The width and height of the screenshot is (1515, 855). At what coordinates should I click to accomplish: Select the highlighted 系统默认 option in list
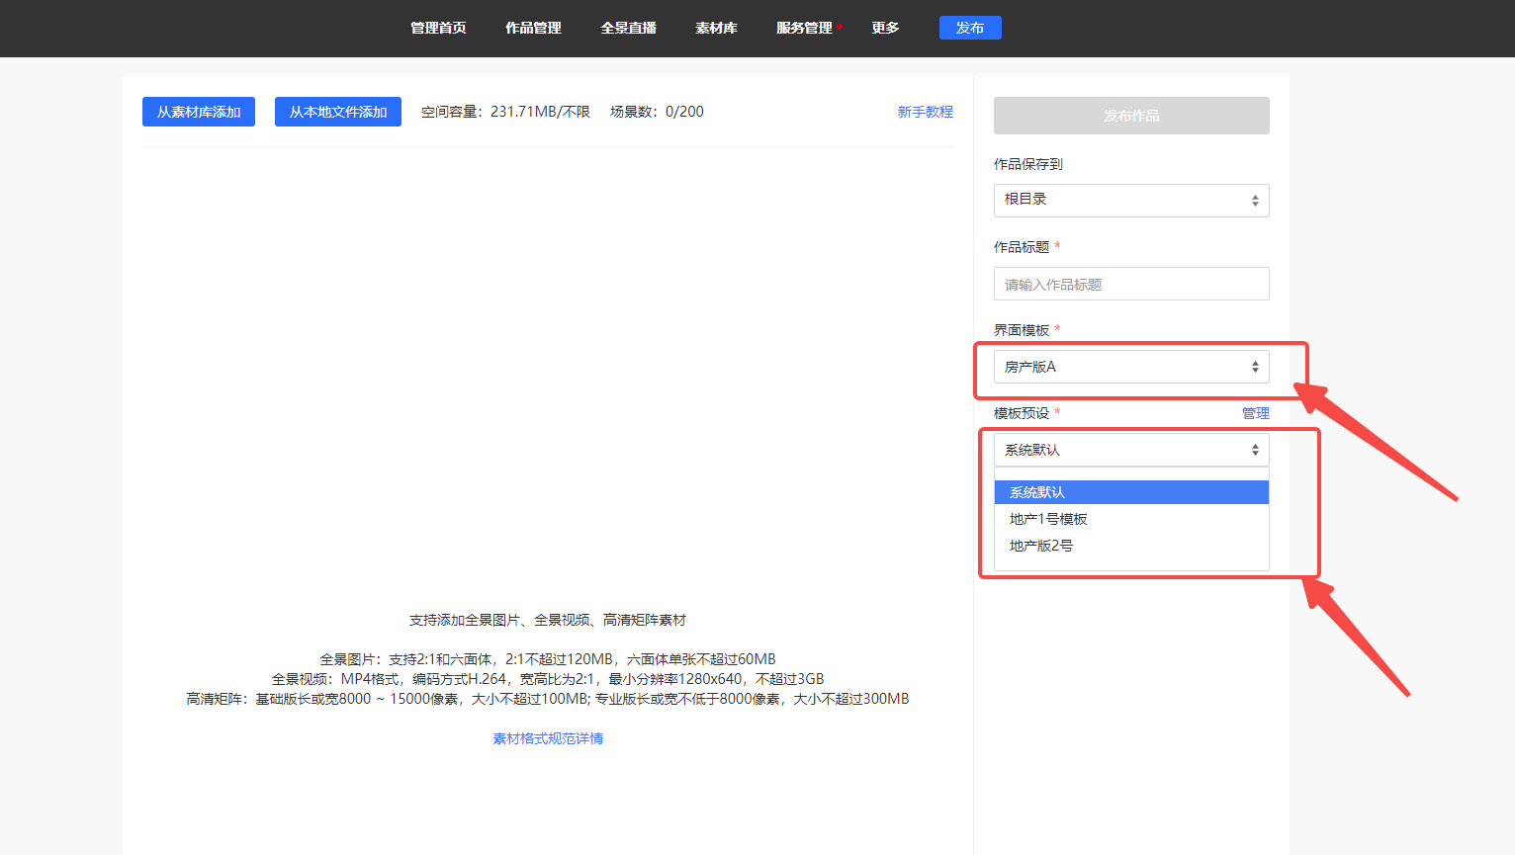(1130, 492)
